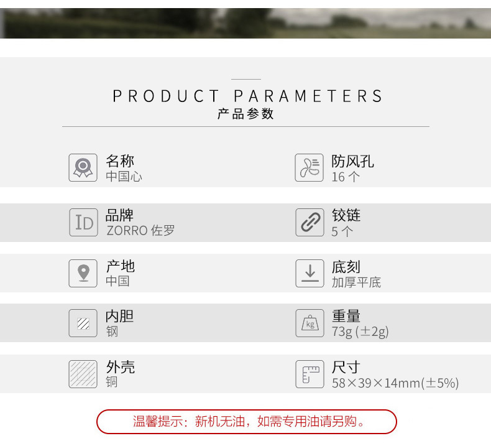Click the 加厚平底 value text

click(x=356, y=282)
